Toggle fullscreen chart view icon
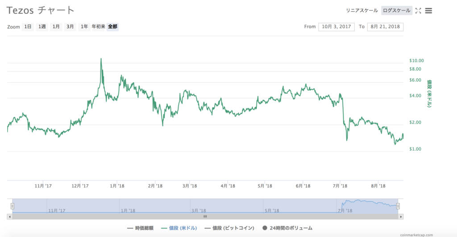 418,11
